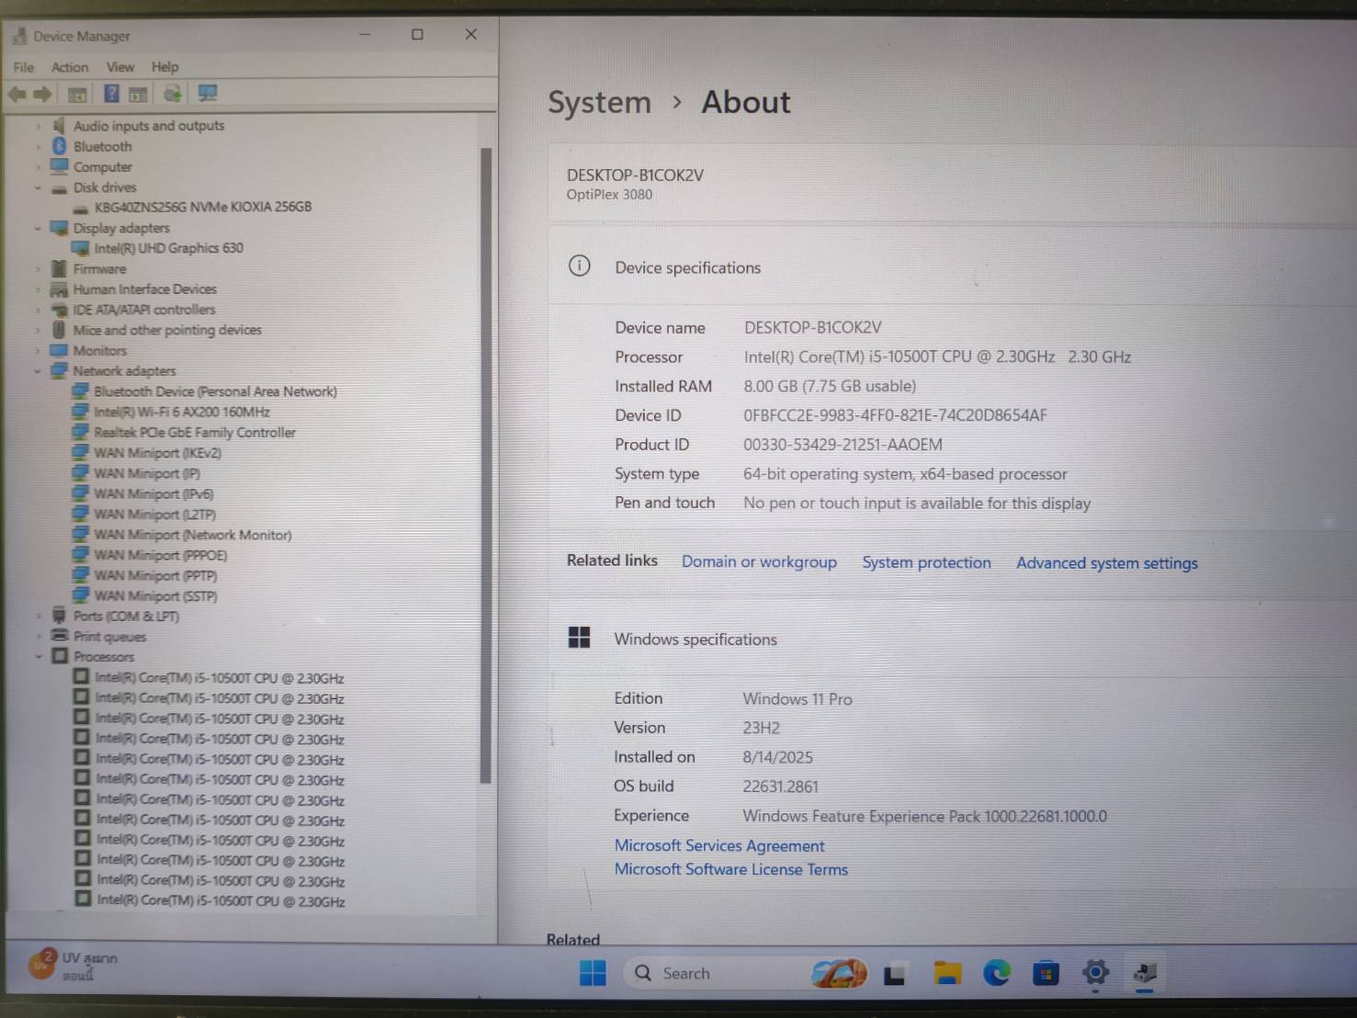The width and height of the screenshot is (1357, 1018).
Task: Open the UV weather widget on the taskbar
Action: 74,966
